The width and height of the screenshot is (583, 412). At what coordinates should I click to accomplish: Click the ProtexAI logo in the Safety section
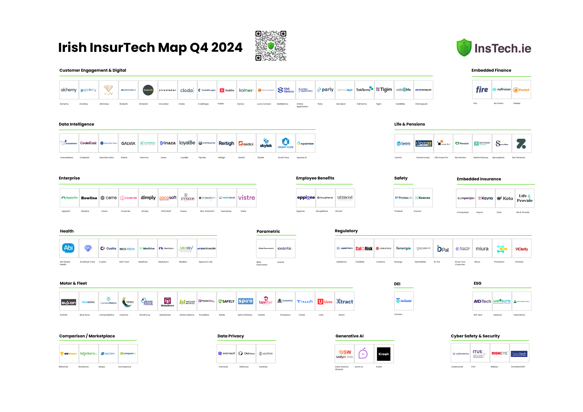(x=403, y=198)
